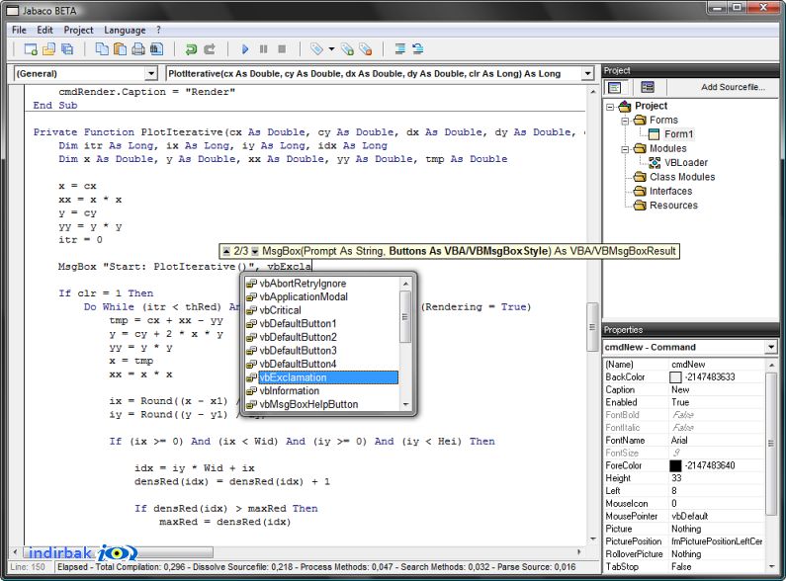Switch to the Project panel form view icon
Image resolution: width=786 pixels, height=581 pixels.
pyautogui.click(x=615, y=88)
